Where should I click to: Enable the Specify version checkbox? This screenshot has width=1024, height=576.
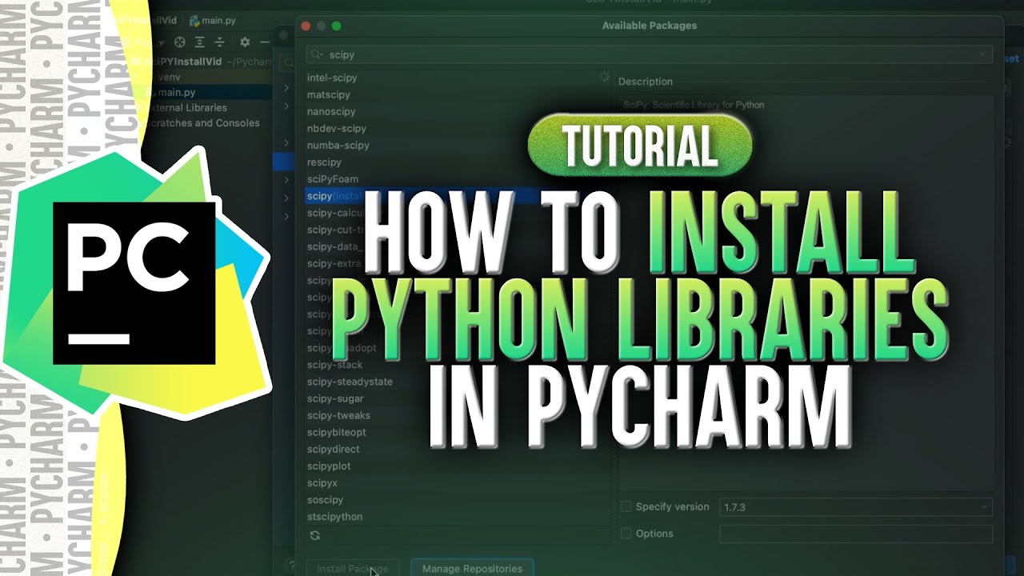click(626, 506)
